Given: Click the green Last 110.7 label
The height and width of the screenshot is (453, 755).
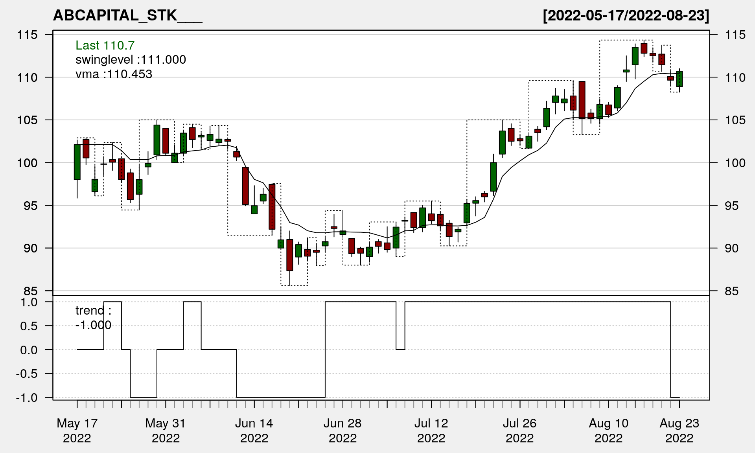Looking at the screenshot, I should click(105, 45).
